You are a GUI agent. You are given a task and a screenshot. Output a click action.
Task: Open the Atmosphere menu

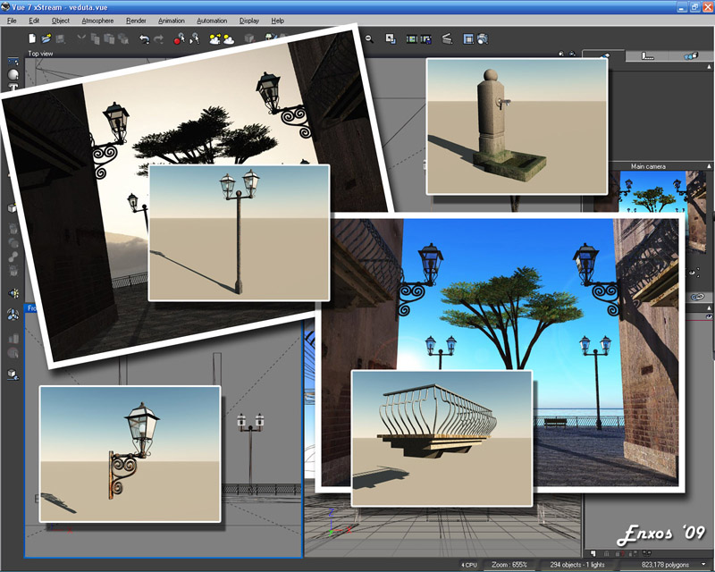coord(97,21)
